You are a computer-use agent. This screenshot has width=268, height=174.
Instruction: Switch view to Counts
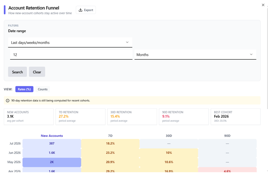coord(43,89)
